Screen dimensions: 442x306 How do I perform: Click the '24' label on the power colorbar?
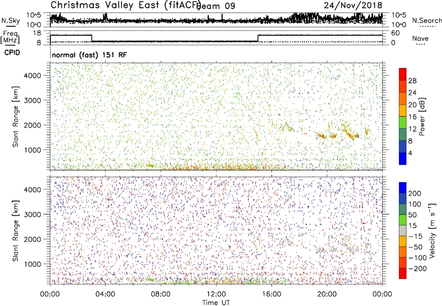(x=412, y=93)
